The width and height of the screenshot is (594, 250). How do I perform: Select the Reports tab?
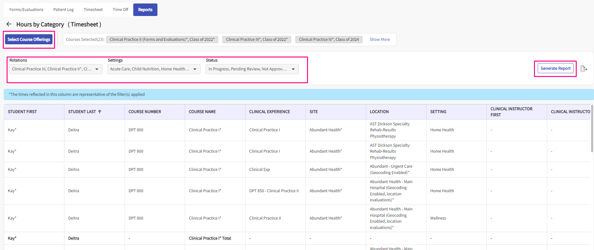click(145, 10)
